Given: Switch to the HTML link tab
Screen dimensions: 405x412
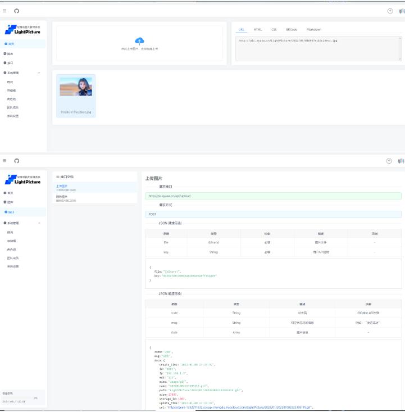Looking at the screenshot, I should [x=257, y=29].
